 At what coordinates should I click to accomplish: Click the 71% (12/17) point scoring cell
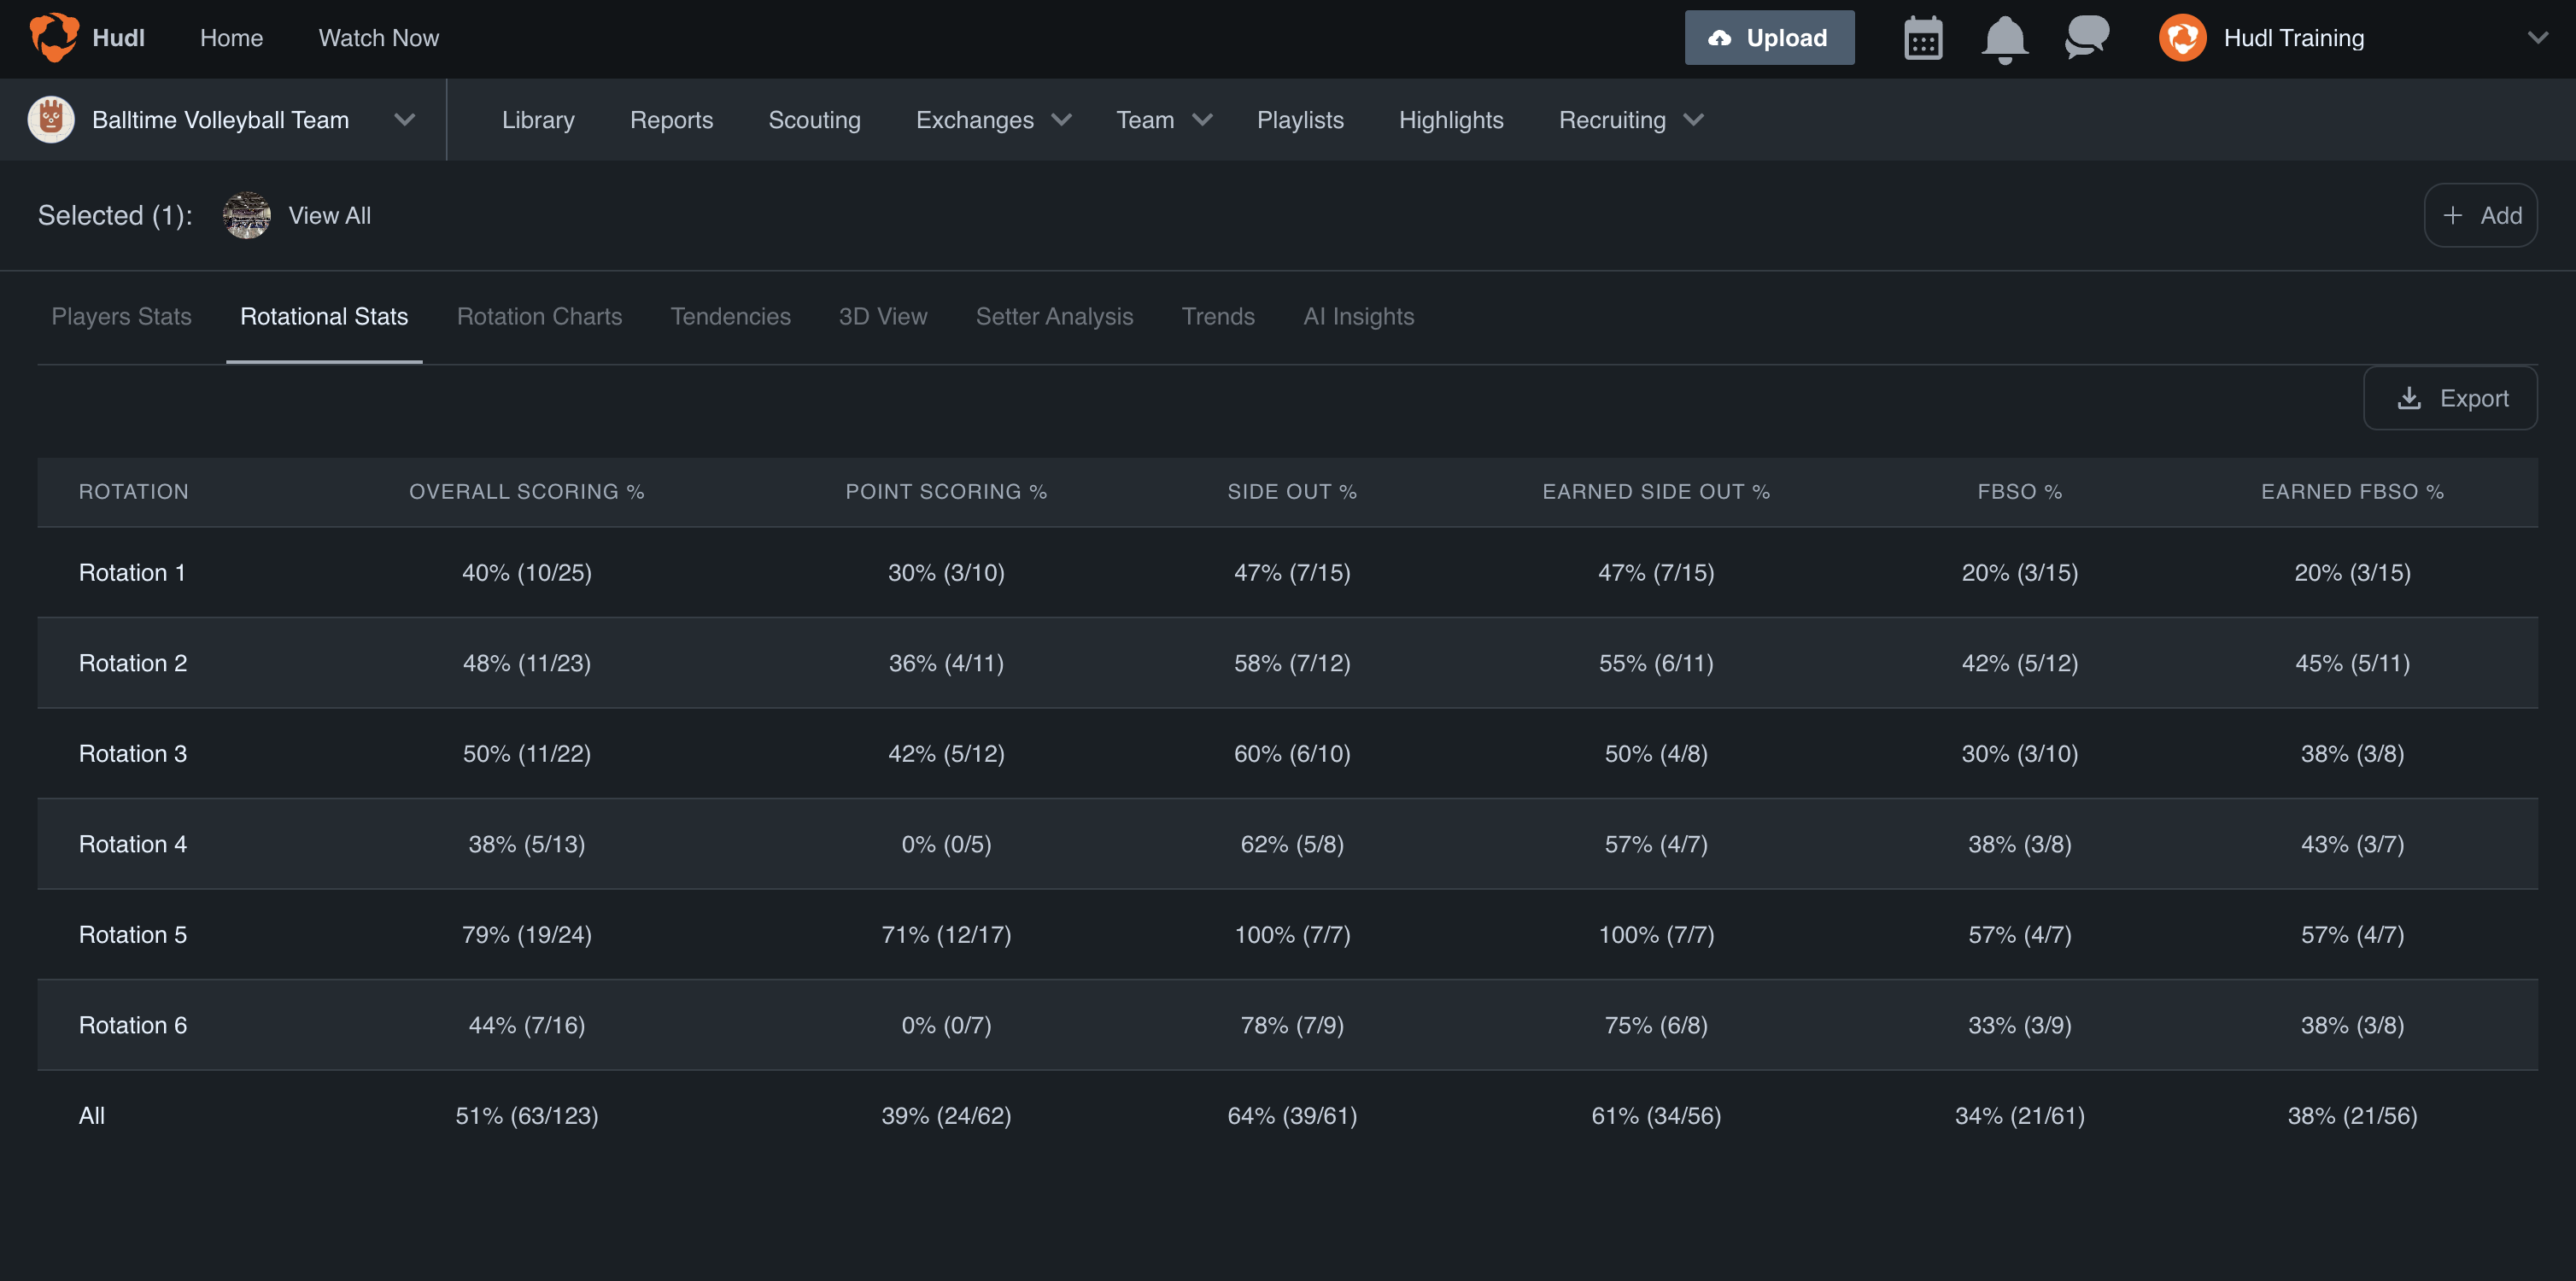946,934
